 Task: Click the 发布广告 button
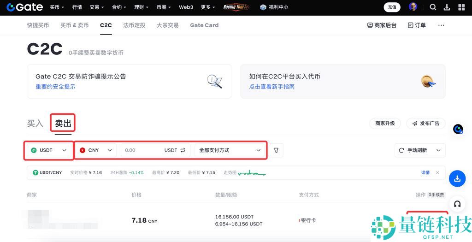coord(425,123)
